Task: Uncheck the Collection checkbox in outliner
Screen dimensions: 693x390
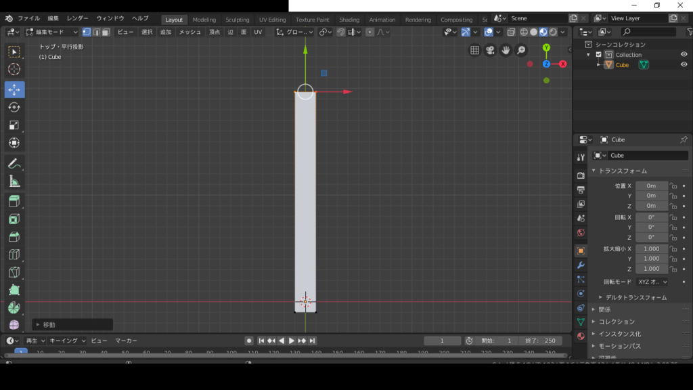Action: coord(598,55)
